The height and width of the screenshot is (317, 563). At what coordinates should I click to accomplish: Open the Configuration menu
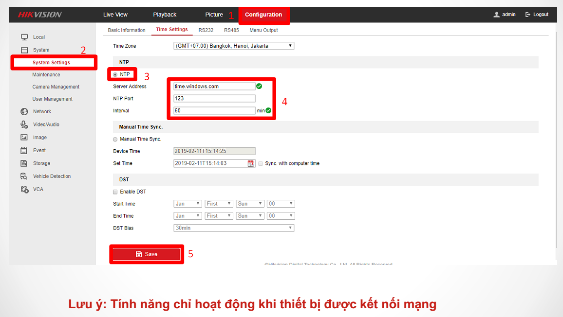263,15
